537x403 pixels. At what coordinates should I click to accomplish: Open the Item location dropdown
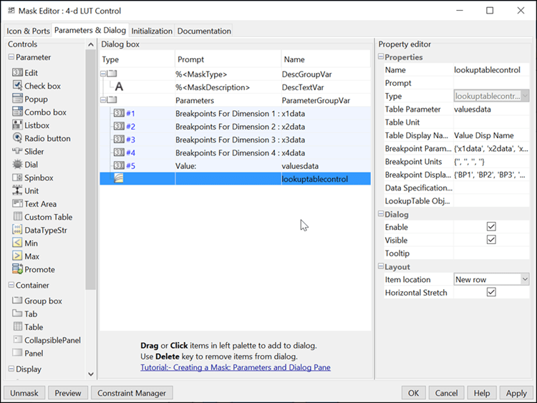point(525,279)
